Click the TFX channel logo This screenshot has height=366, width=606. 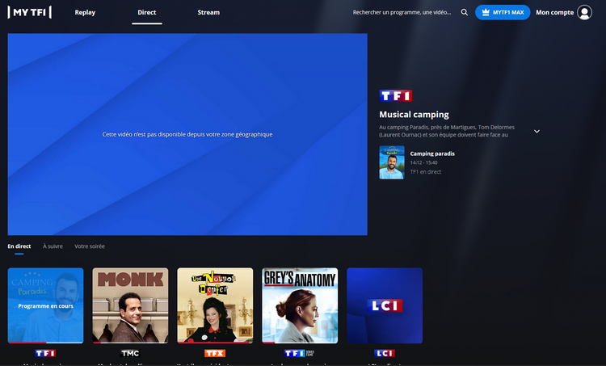(x=215, y=353)
